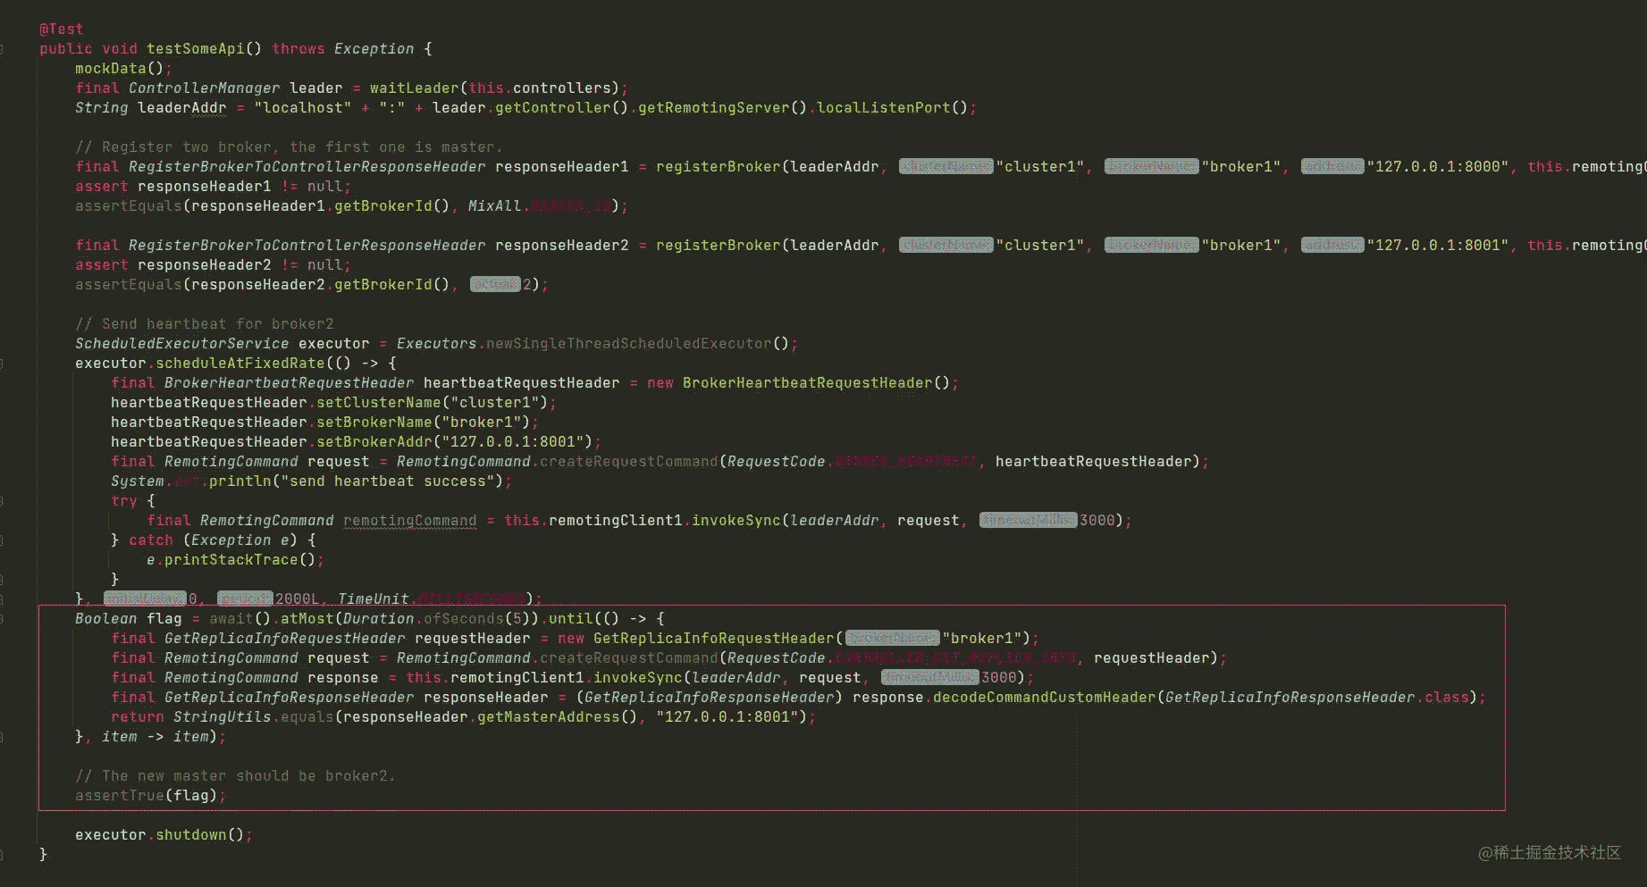Click 'new BrokerHeartbeatRequestHeader()' constructor call
The image size is (1647, 887).
point(798,383)
